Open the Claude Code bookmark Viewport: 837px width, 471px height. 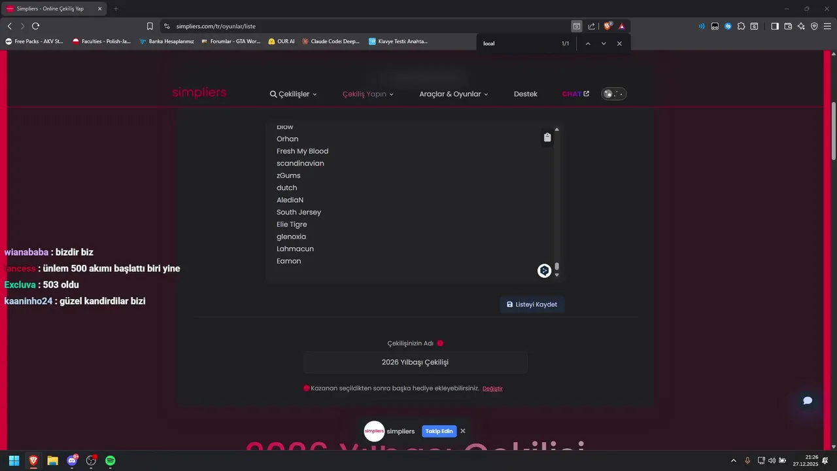331,41
